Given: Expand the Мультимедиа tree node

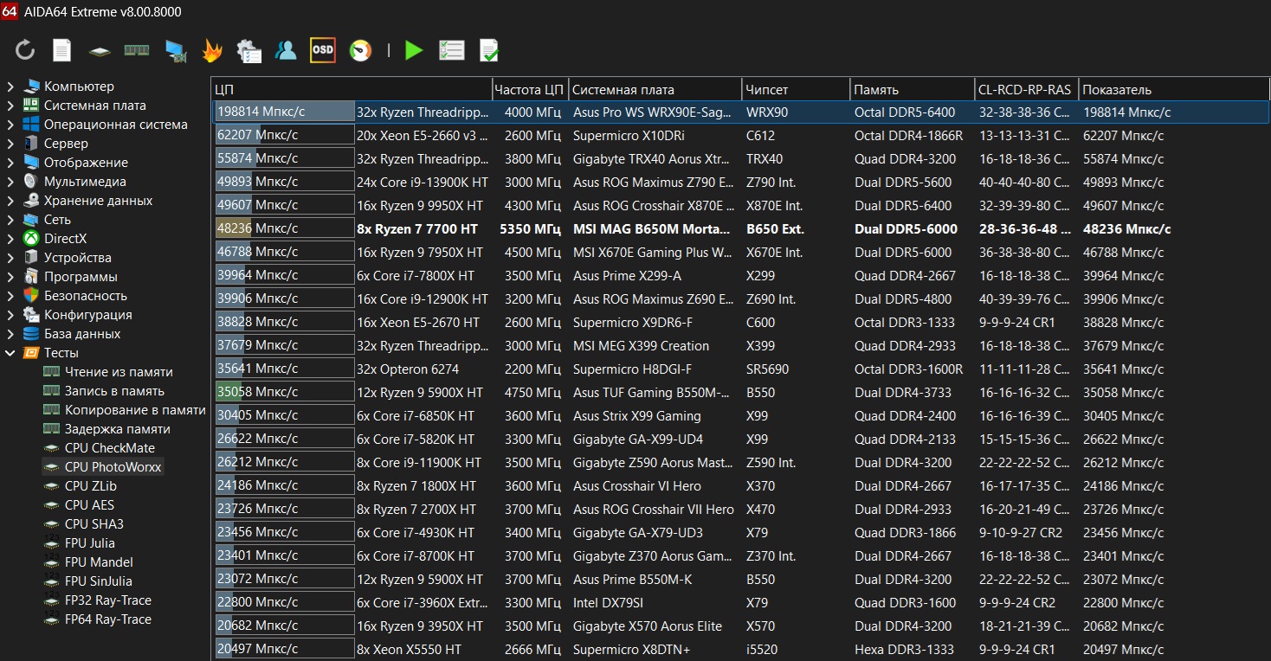Looking at the screenshot, I should click(10, 182).
